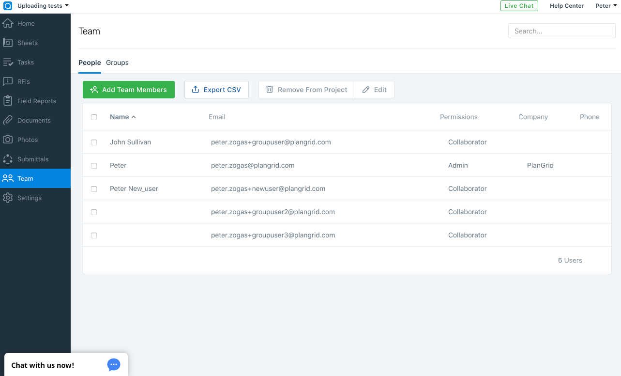Open the Field Reports clipboard icon
Screen dimensions: 621x376
8,101
